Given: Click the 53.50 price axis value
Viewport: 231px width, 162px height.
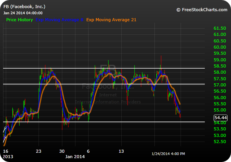Looking at the screenshot, I should tap(220, 129).
